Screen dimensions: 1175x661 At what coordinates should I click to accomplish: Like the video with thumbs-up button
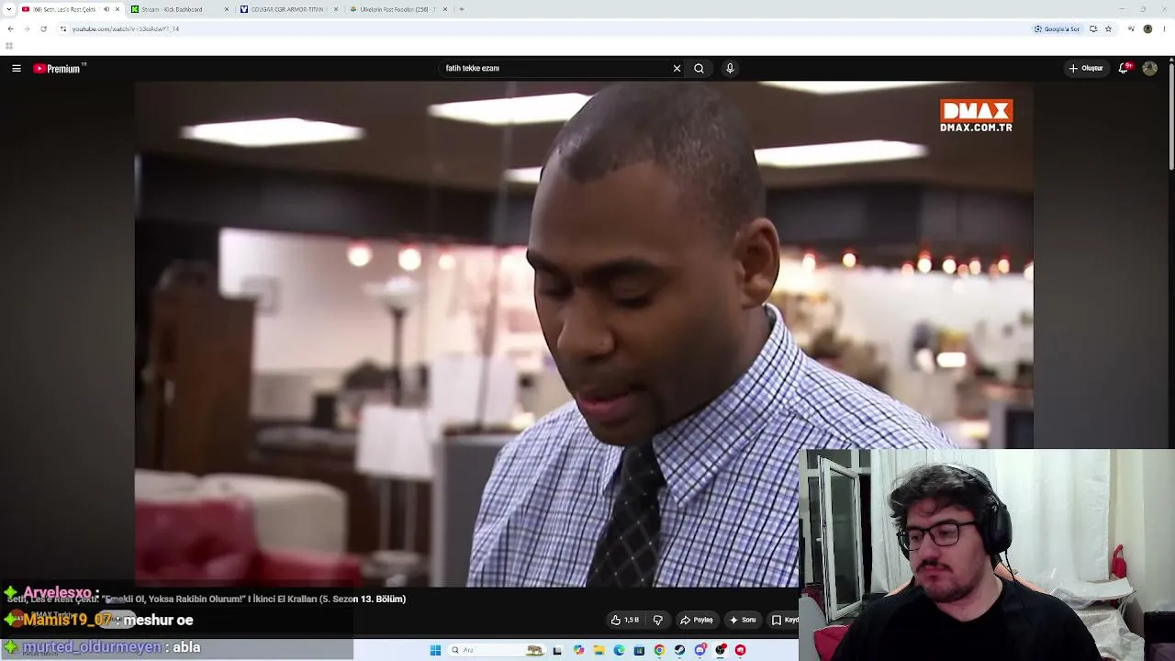[625, 620]
